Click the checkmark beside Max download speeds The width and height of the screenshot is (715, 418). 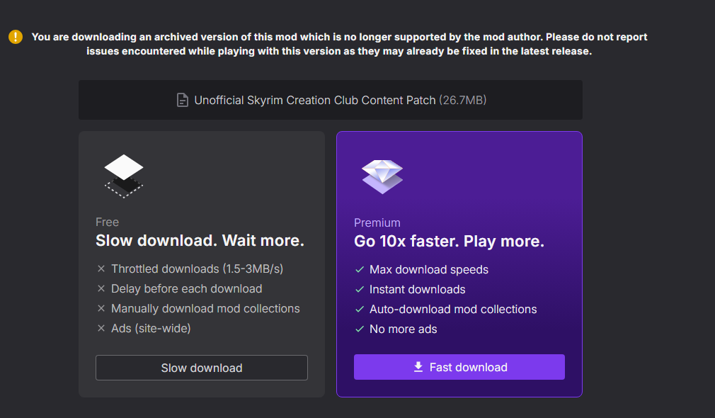tap(360, 270)
